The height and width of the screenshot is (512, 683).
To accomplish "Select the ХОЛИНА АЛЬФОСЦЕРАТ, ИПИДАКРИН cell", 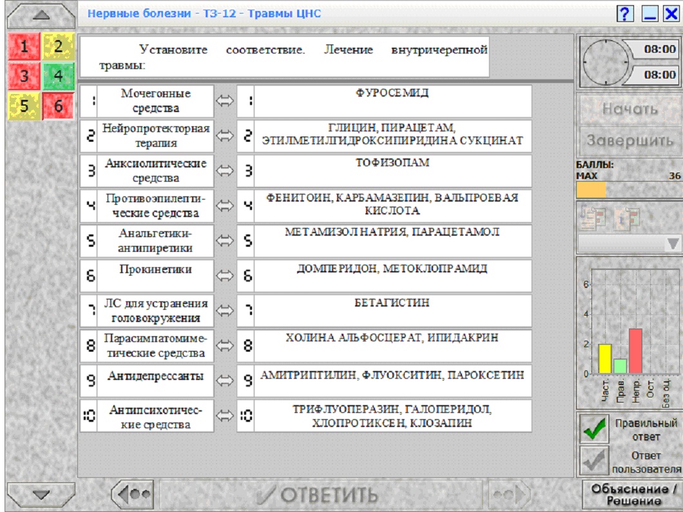I will [x=392, y=346].
